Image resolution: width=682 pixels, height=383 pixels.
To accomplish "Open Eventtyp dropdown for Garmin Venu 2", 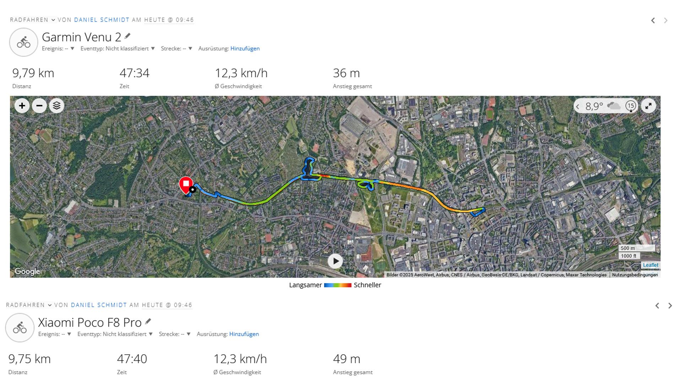I will (x=153, y=49).
